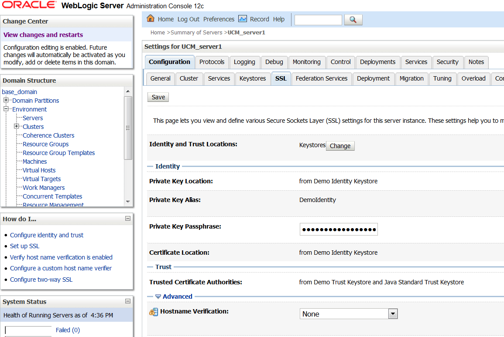Open Virtual Targets tree item

coord(41,179)
